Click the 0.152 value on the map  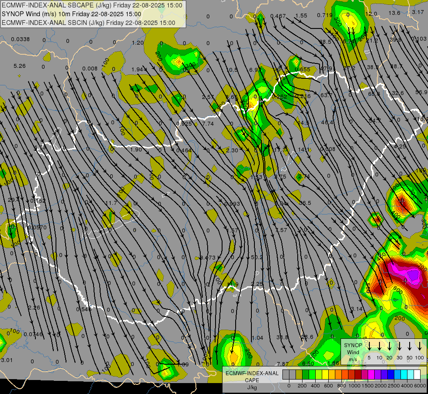pyautogui.click(x=38, y=201)
